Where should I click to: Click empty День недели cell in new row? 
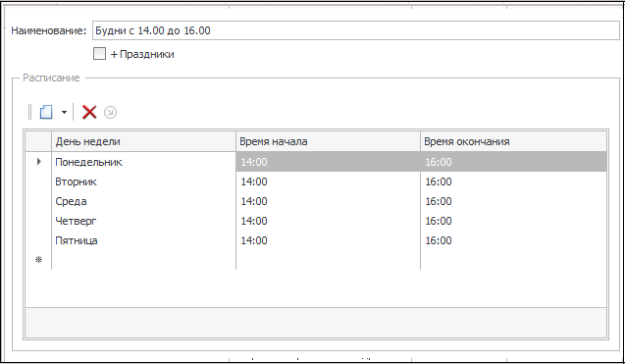pyautogui.click(x=143, y=260)
